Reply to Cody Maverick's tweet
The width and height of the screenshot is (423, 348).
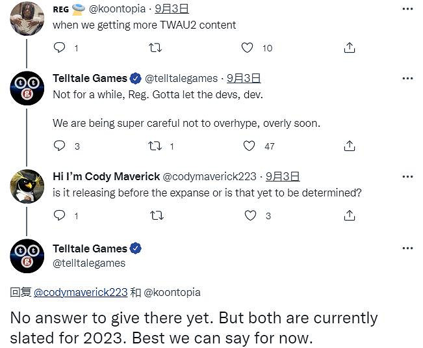coord(60,215)
